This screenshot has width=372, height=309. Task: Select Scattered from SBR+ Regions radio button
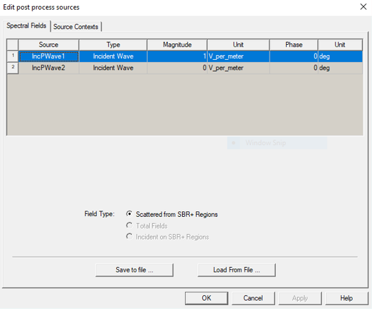[129, 214]
